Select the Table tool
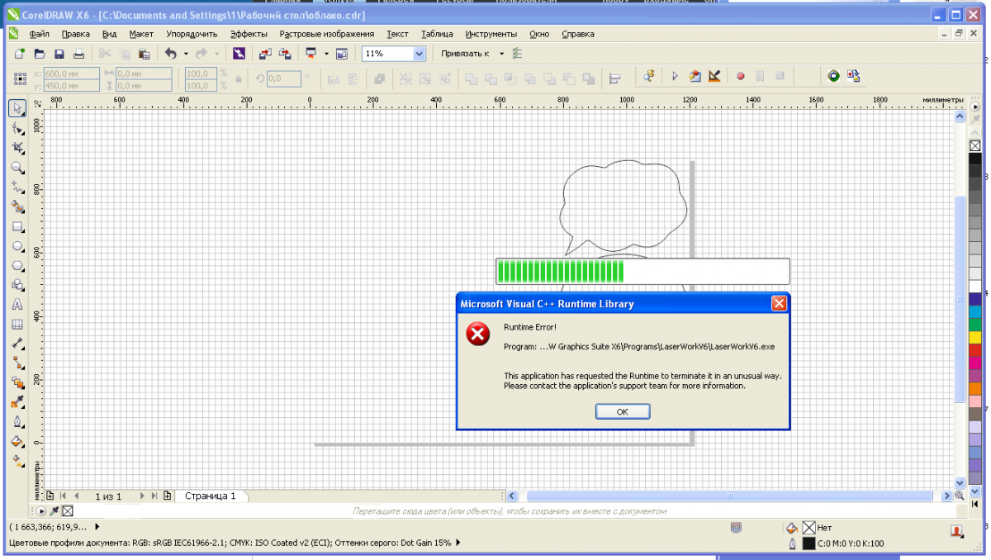This screenshot has height=560, width=991. pyautogui.click(x=17, y=325)
